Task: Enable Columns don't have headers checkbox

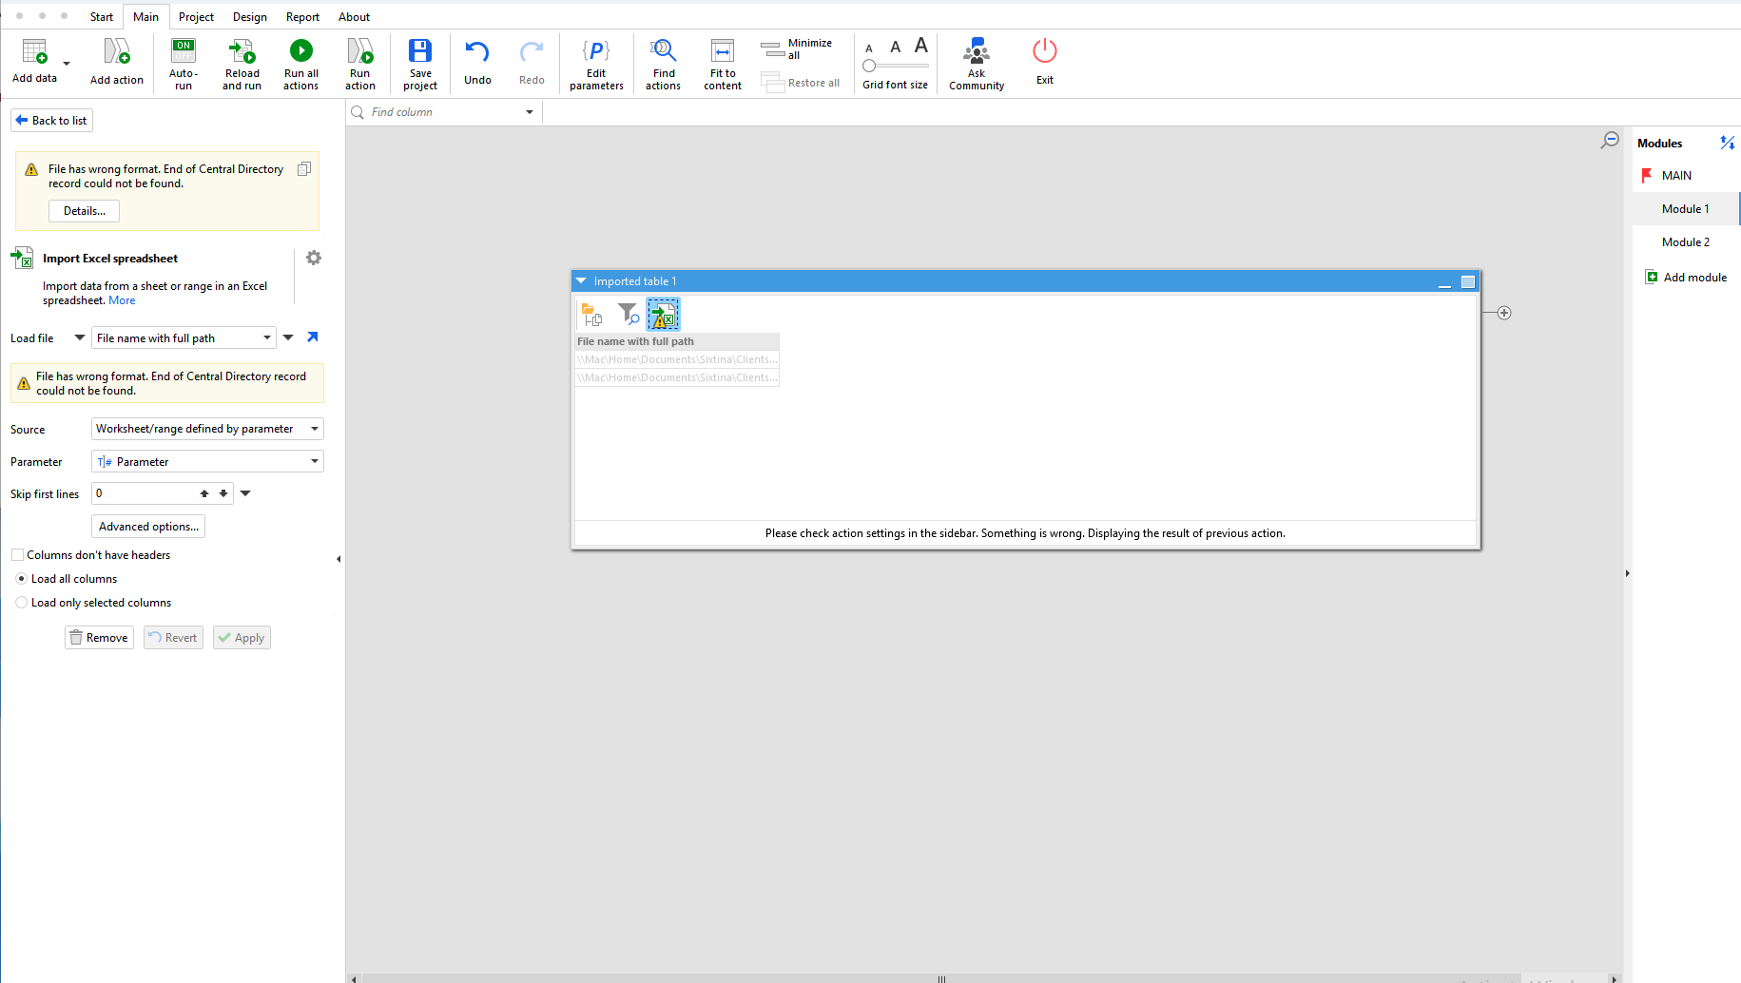Action: pyautogui.click(x=18, y=555)
